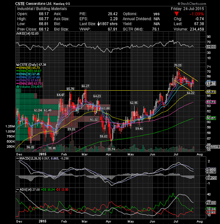Click the red down-triangle change indicator
The width and height of the screenshot is (220, 224).
177,14
